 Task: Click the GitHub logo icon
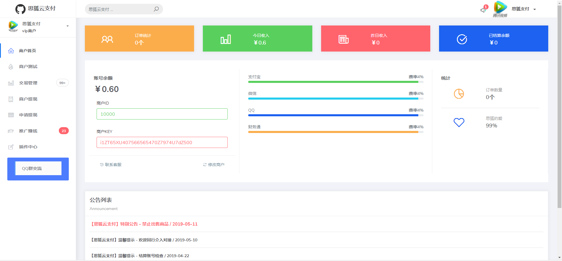20,9
